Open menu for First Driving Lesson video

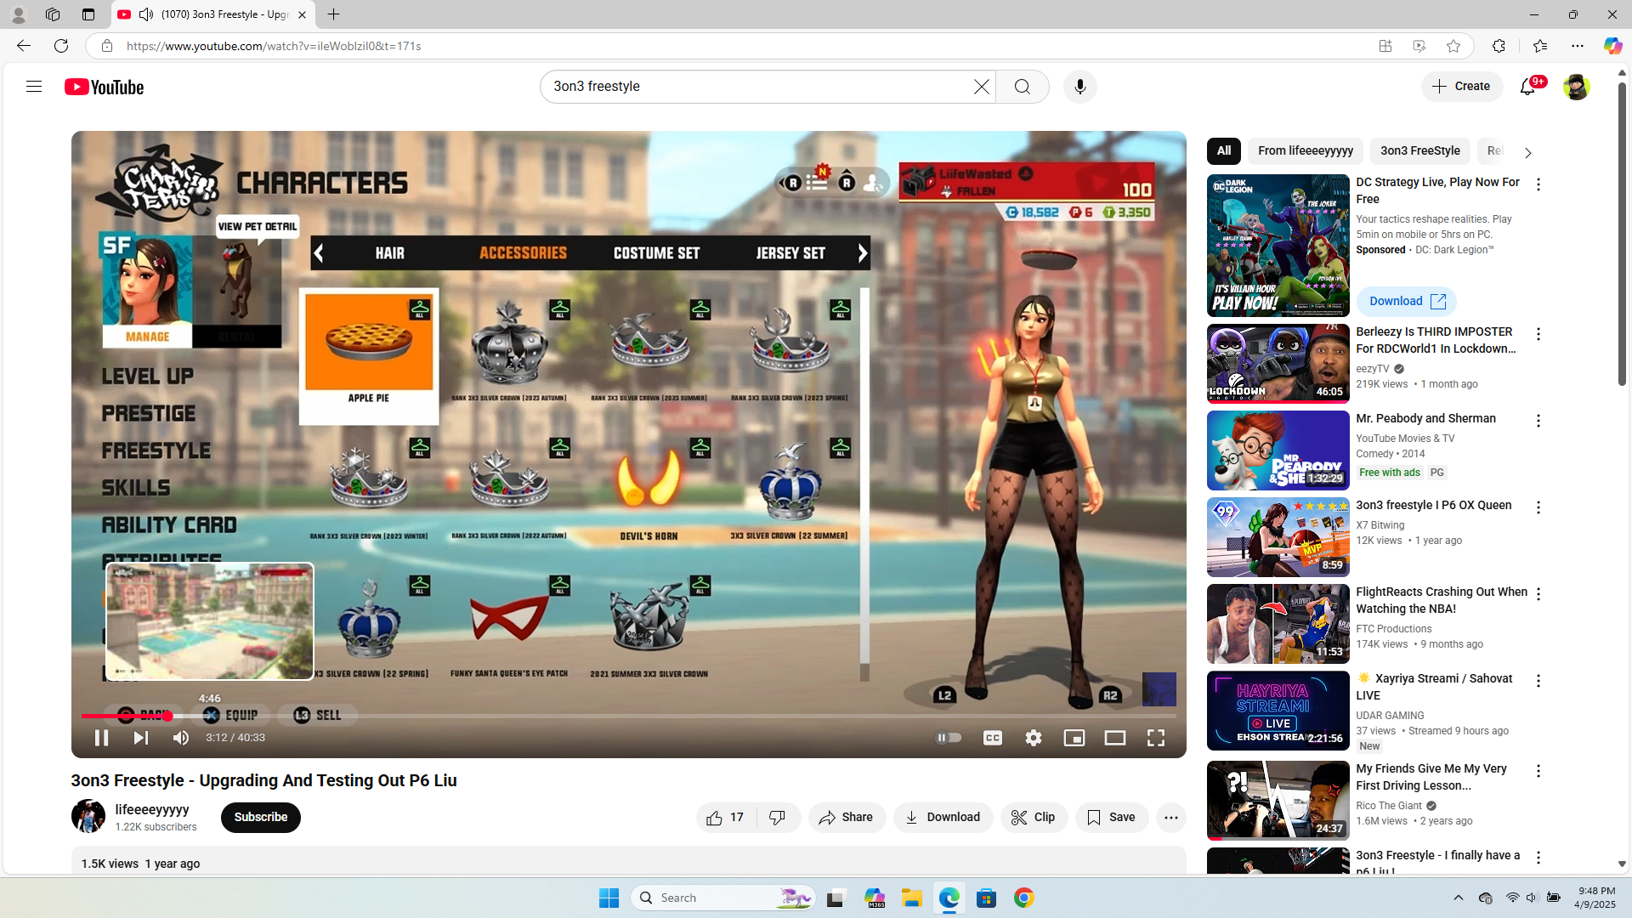[x=1538, y=771]
